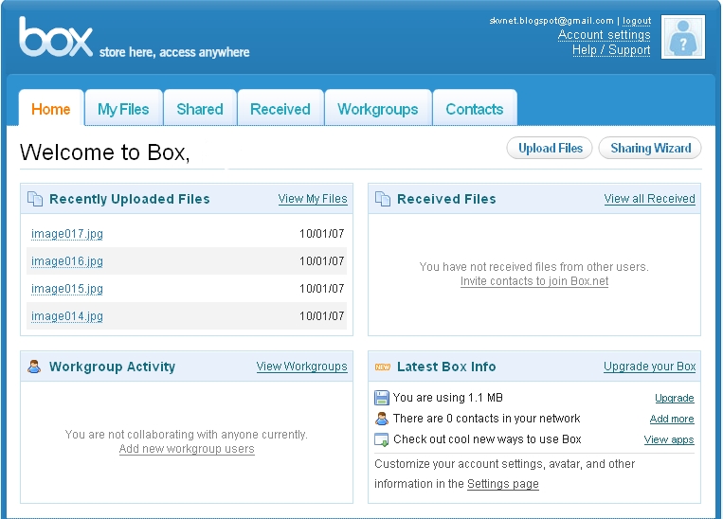Click the date beside image017.jpg
The image size is (723, 519).
click(322, 234)
